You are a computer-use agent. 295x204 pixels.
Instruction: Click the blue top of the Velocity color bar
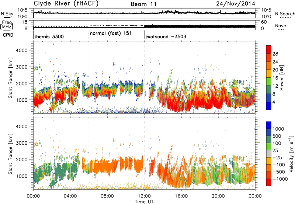coord(269,125)
